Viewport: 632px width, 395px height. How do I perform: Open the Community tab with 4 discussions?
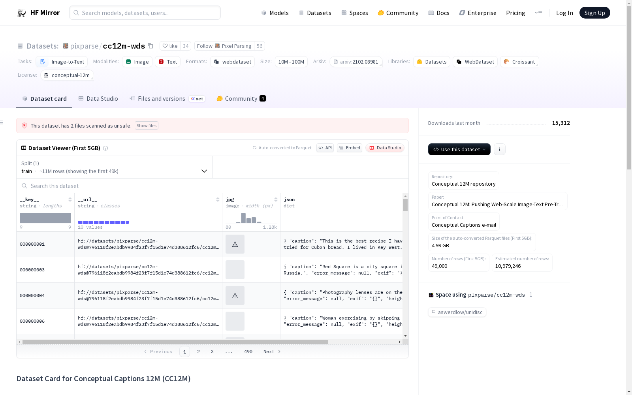point(241,99)
